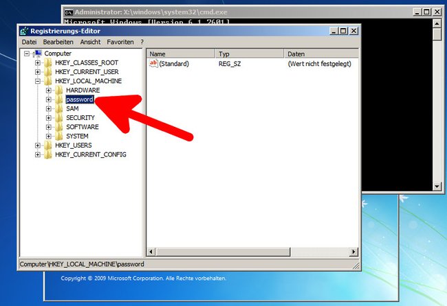Open the Favoriten menu
Screen dimensions: 447x306
pos(120,42)
